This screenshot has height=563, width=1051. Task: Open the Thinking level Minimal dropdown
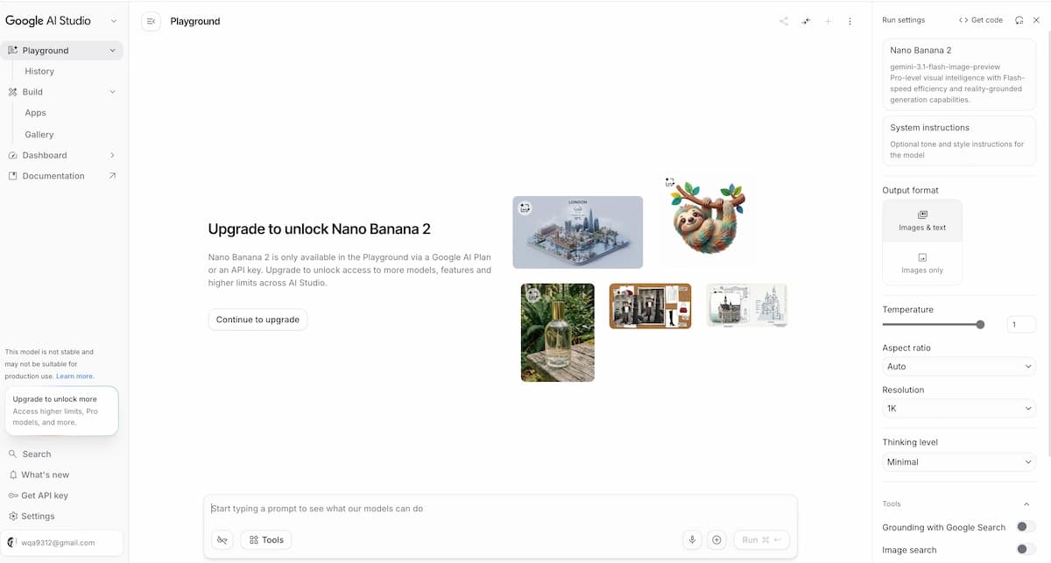click(959, 462)
